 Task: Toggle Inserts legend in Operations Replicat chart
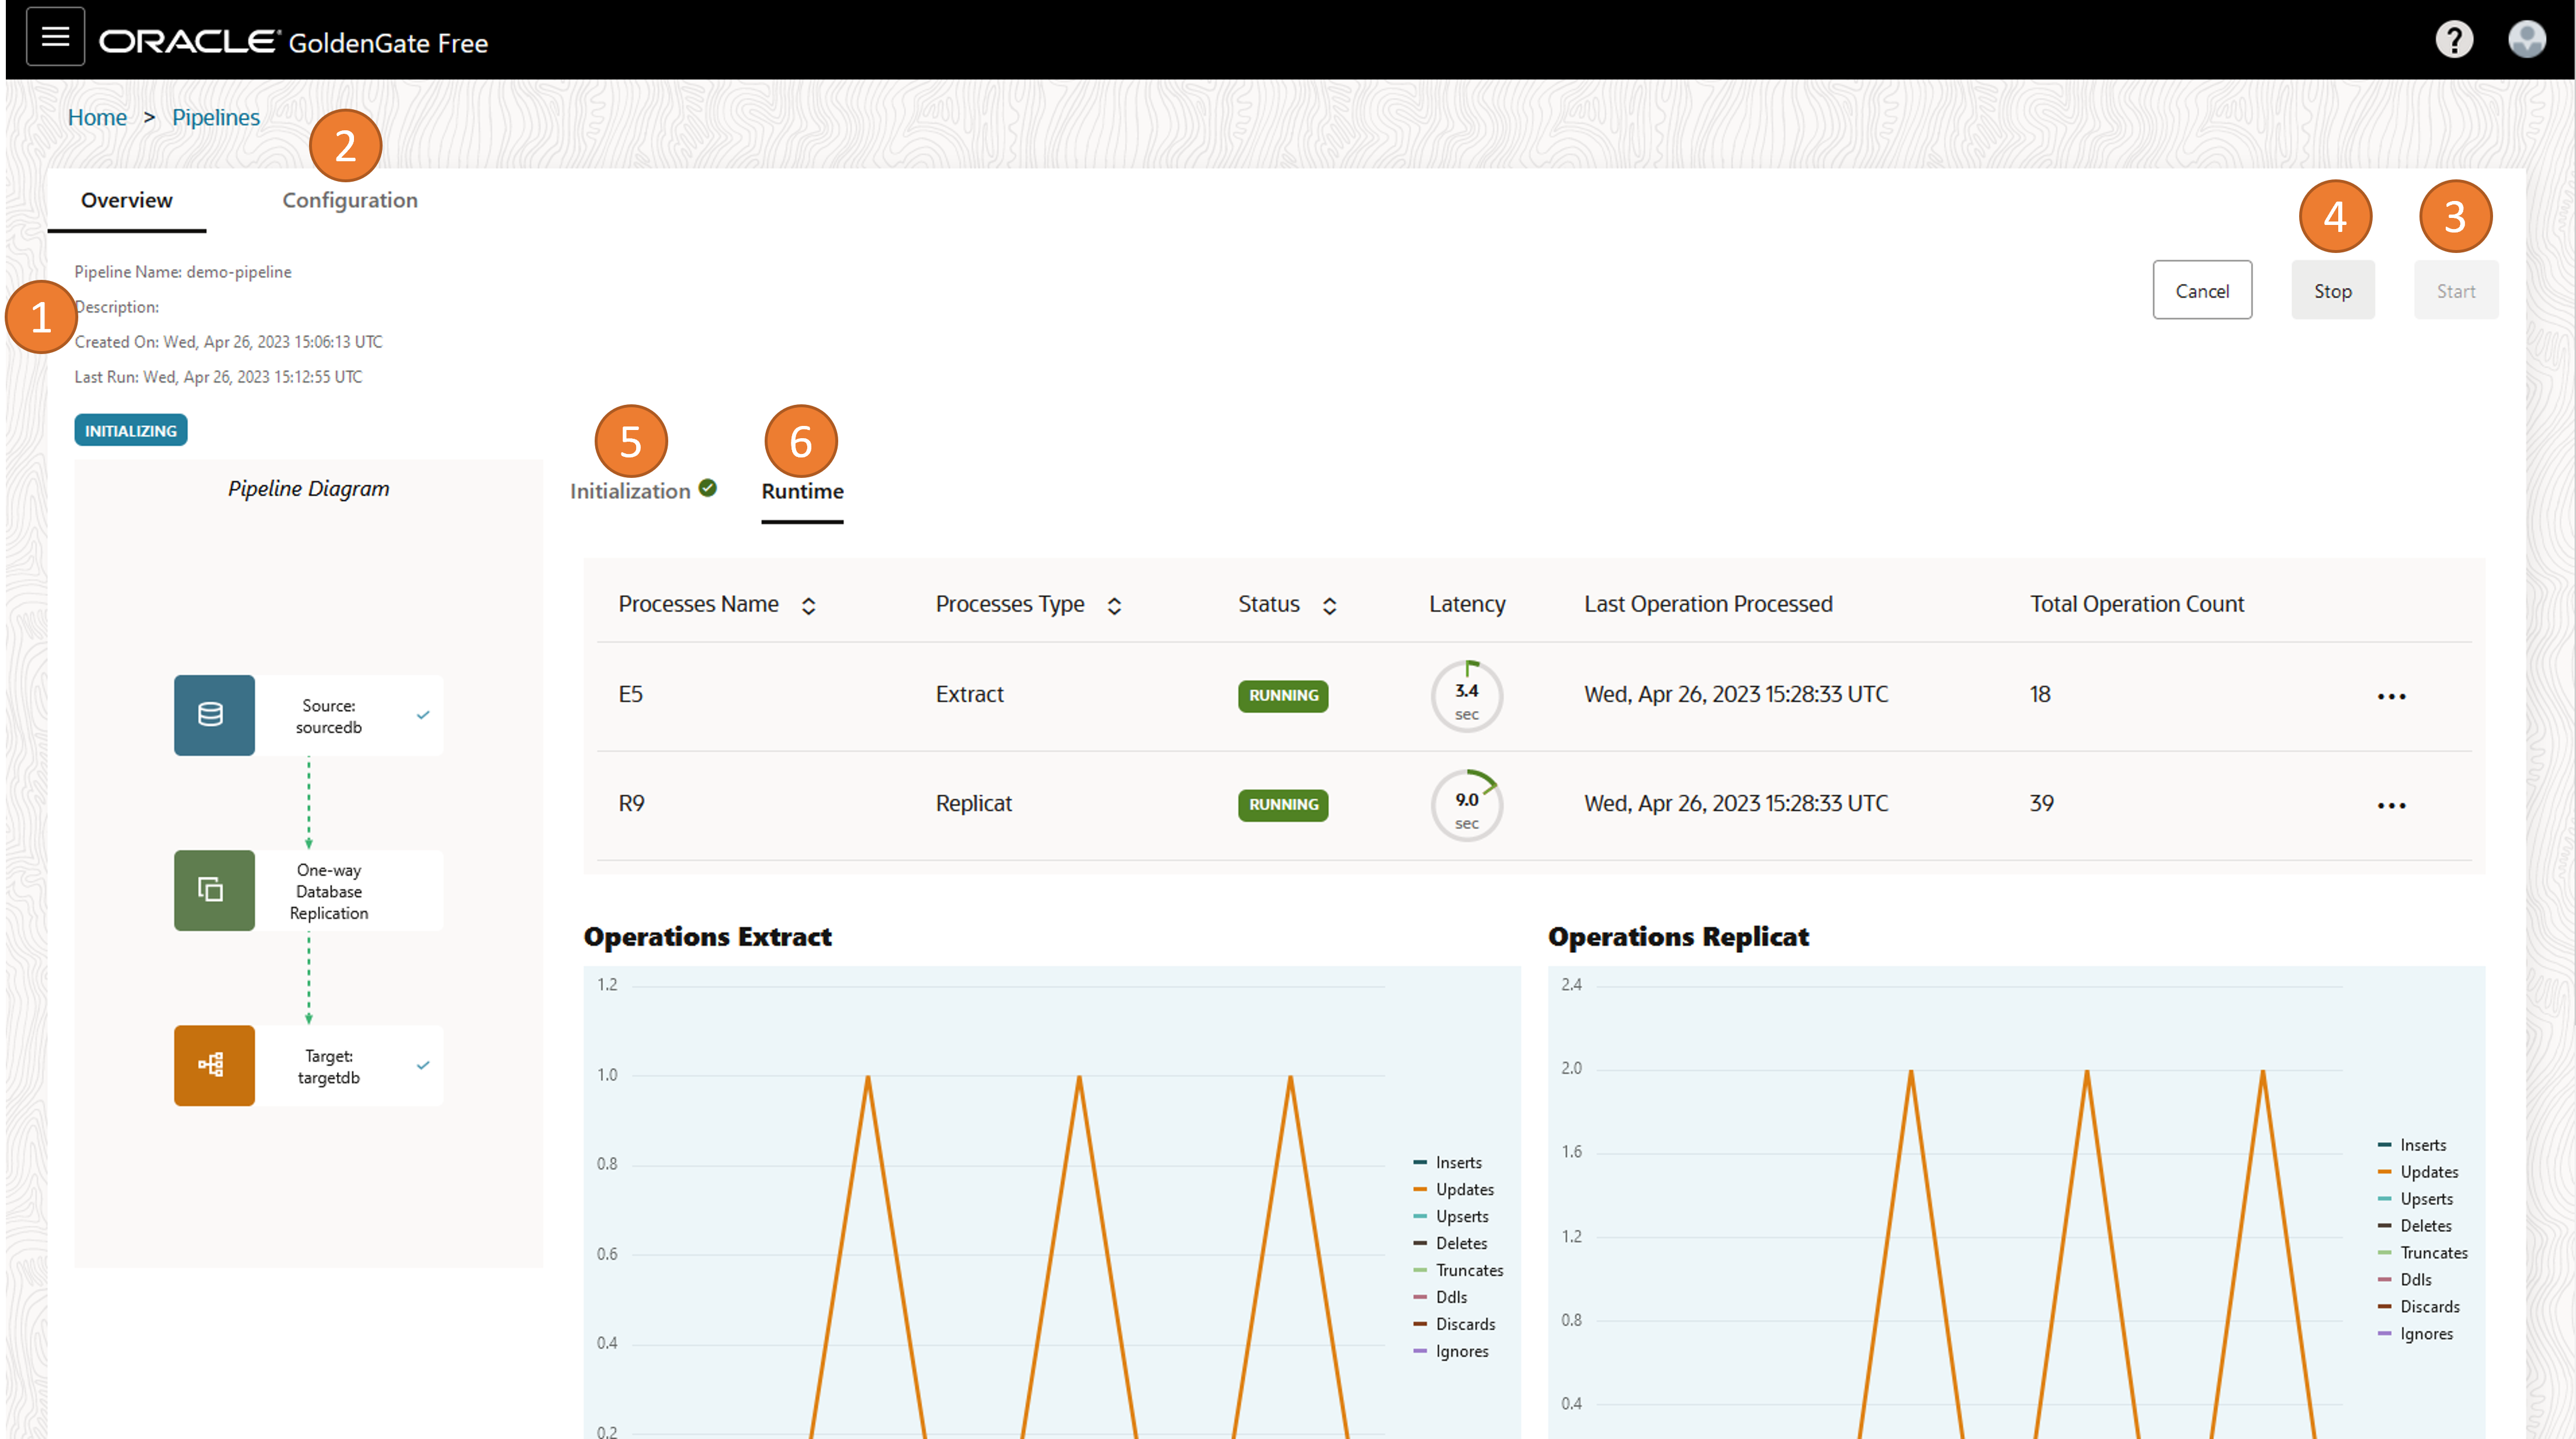(x=2413, y=1145)
